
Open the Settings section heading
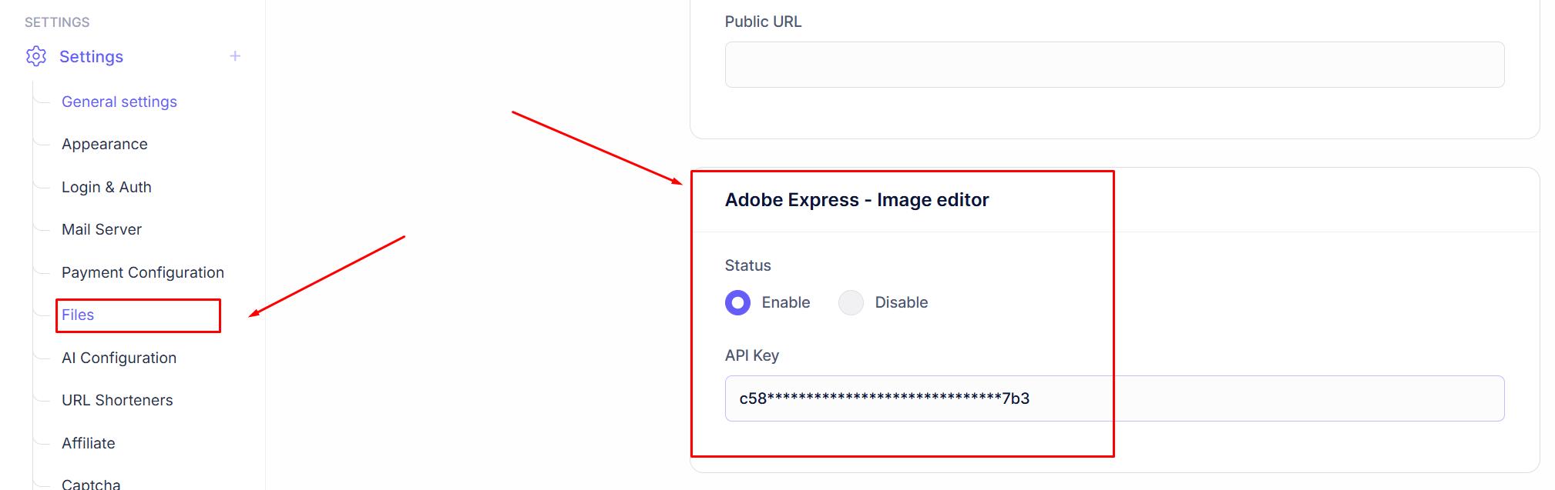(x=91, y=57)
